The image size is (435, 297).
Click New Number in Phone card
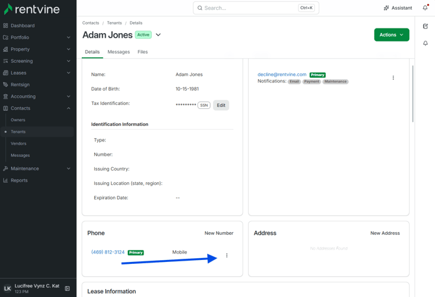219,233
